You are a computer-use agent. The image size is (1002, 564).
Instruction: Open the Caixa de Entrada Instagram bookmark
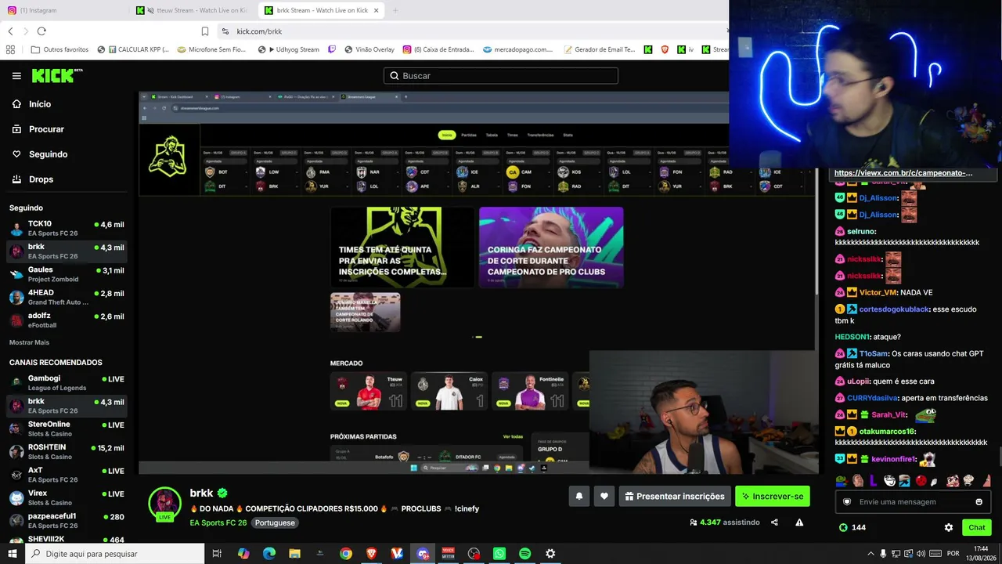tap(438, 49)
